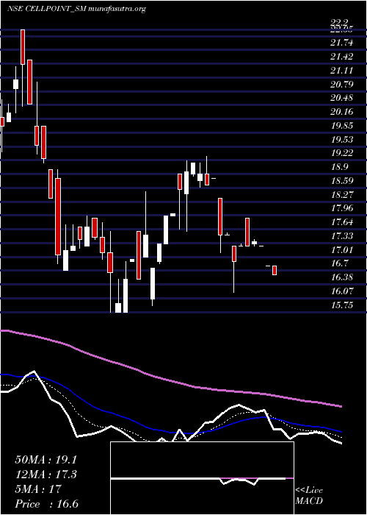Click the 5MA : 17 reading
Image resolution: width=367 pixels, height=515 pixels.
(38, 489)
